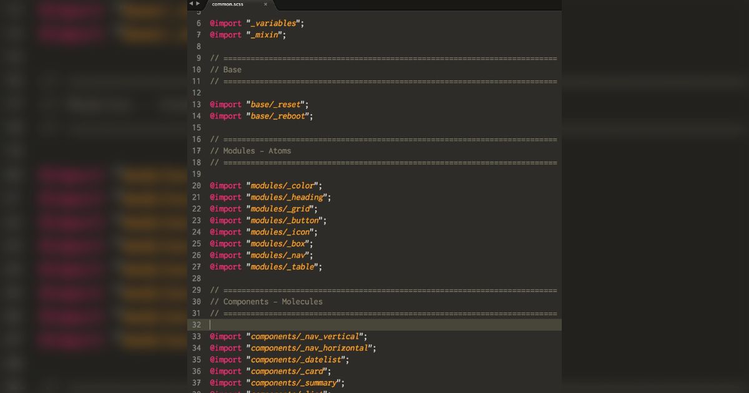The image size is (749, 393).
Task: Click the forward navigation arrow icon
Action: 197,3
